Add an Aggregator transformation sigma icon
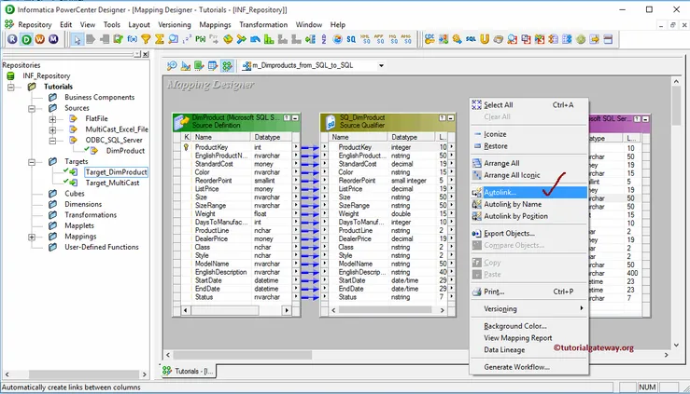Image resolution: width=690 pixels, height=394 pixels. (x=160, y=39)
